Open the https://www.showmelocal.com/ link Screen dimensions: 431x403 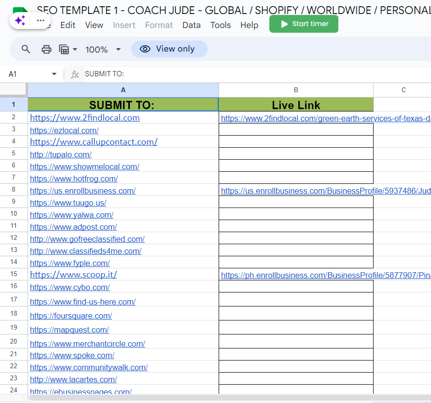(84, 167)
